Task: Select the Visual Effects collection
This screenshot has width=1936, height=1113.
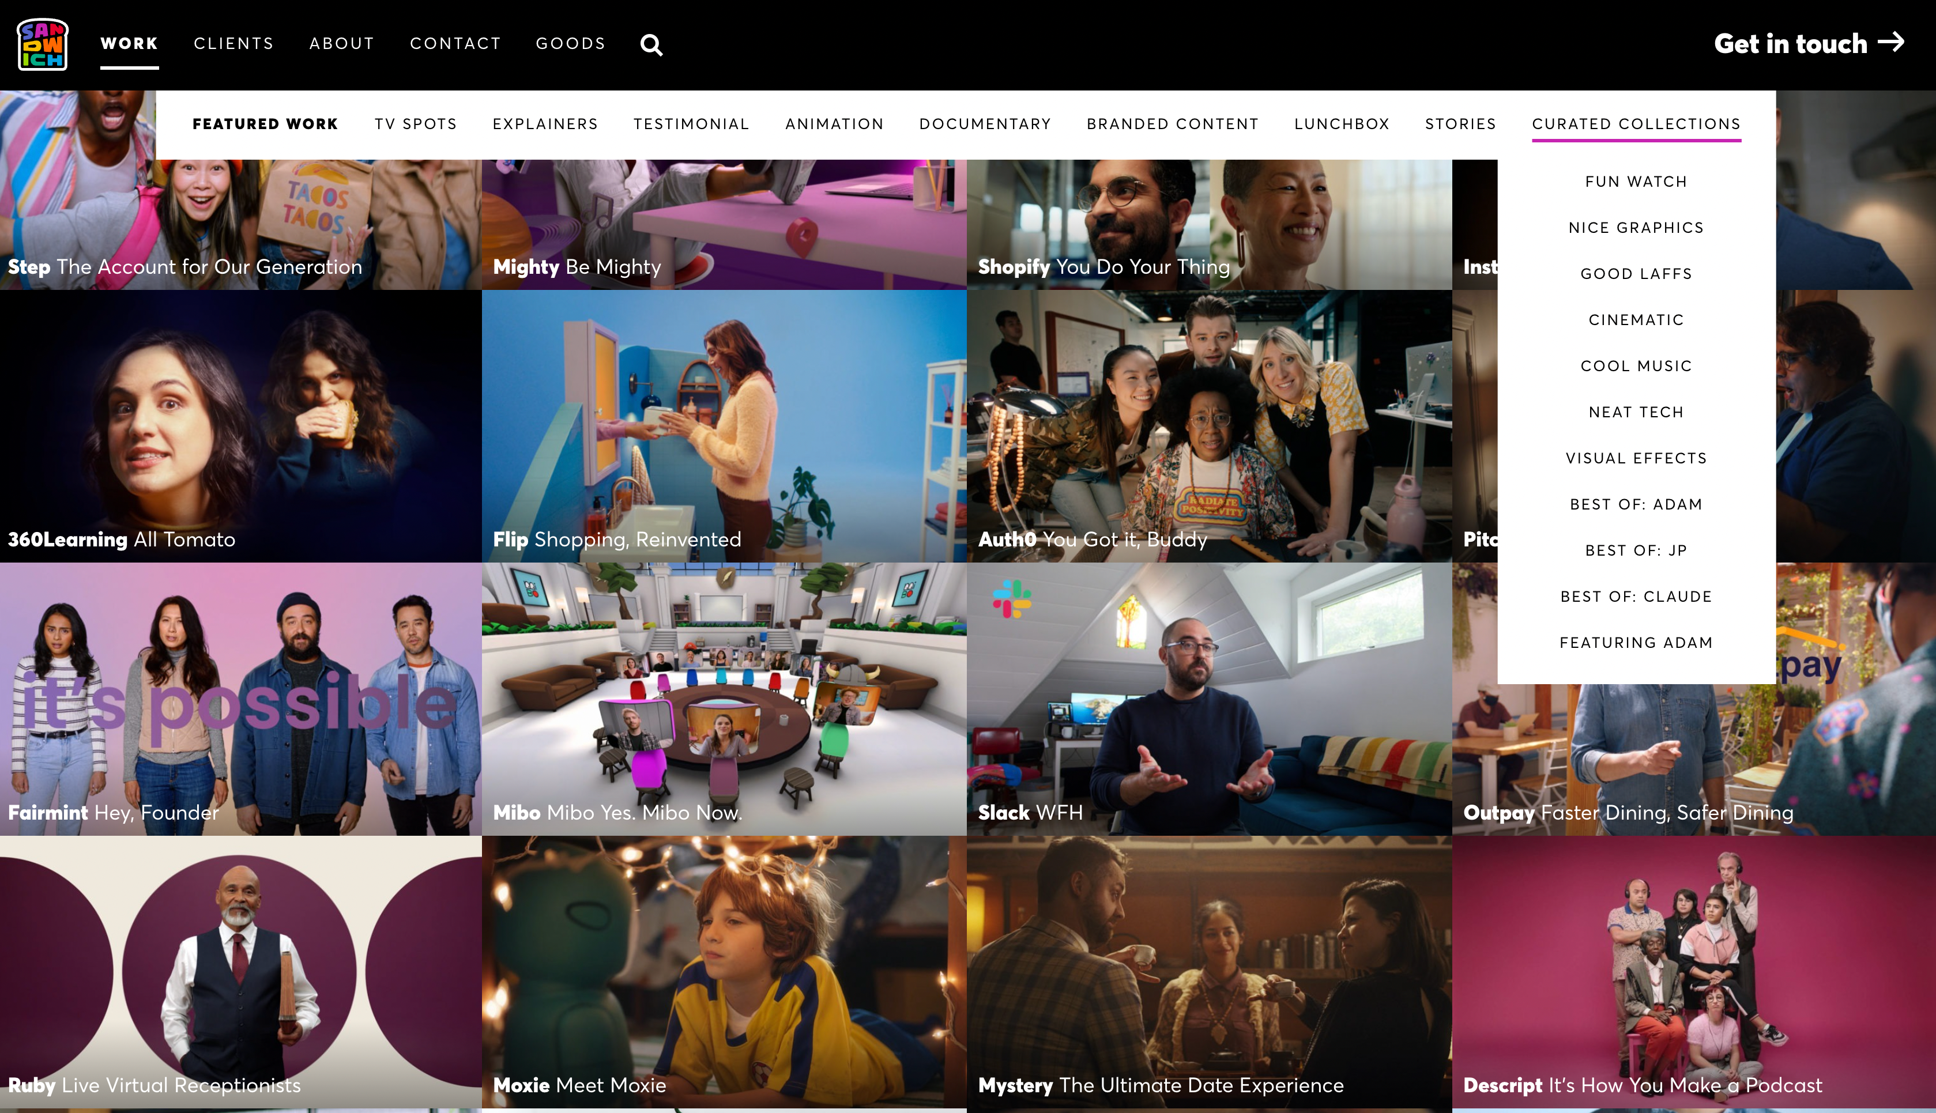Action: click(x=1636, y=459)
